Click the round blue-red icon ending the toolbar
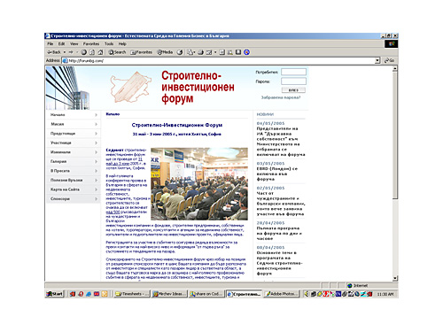The height and width of the screenshot is (332, 443). [247, 52]
